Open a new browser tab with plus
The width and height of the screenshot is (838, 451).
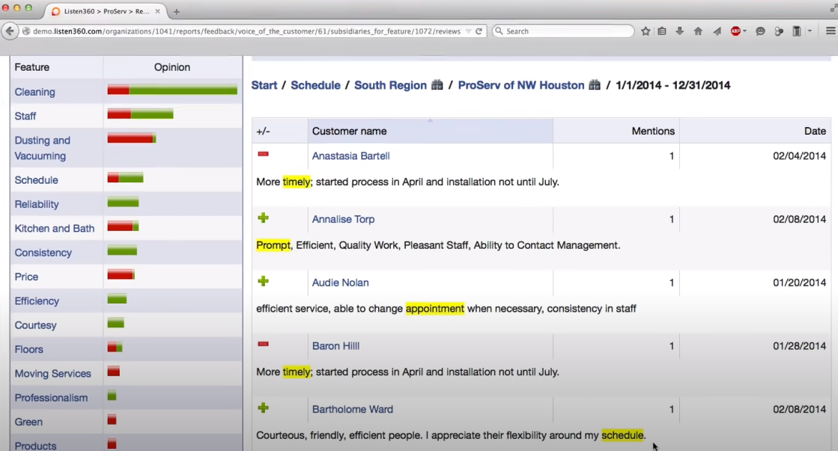pos(177,11)
